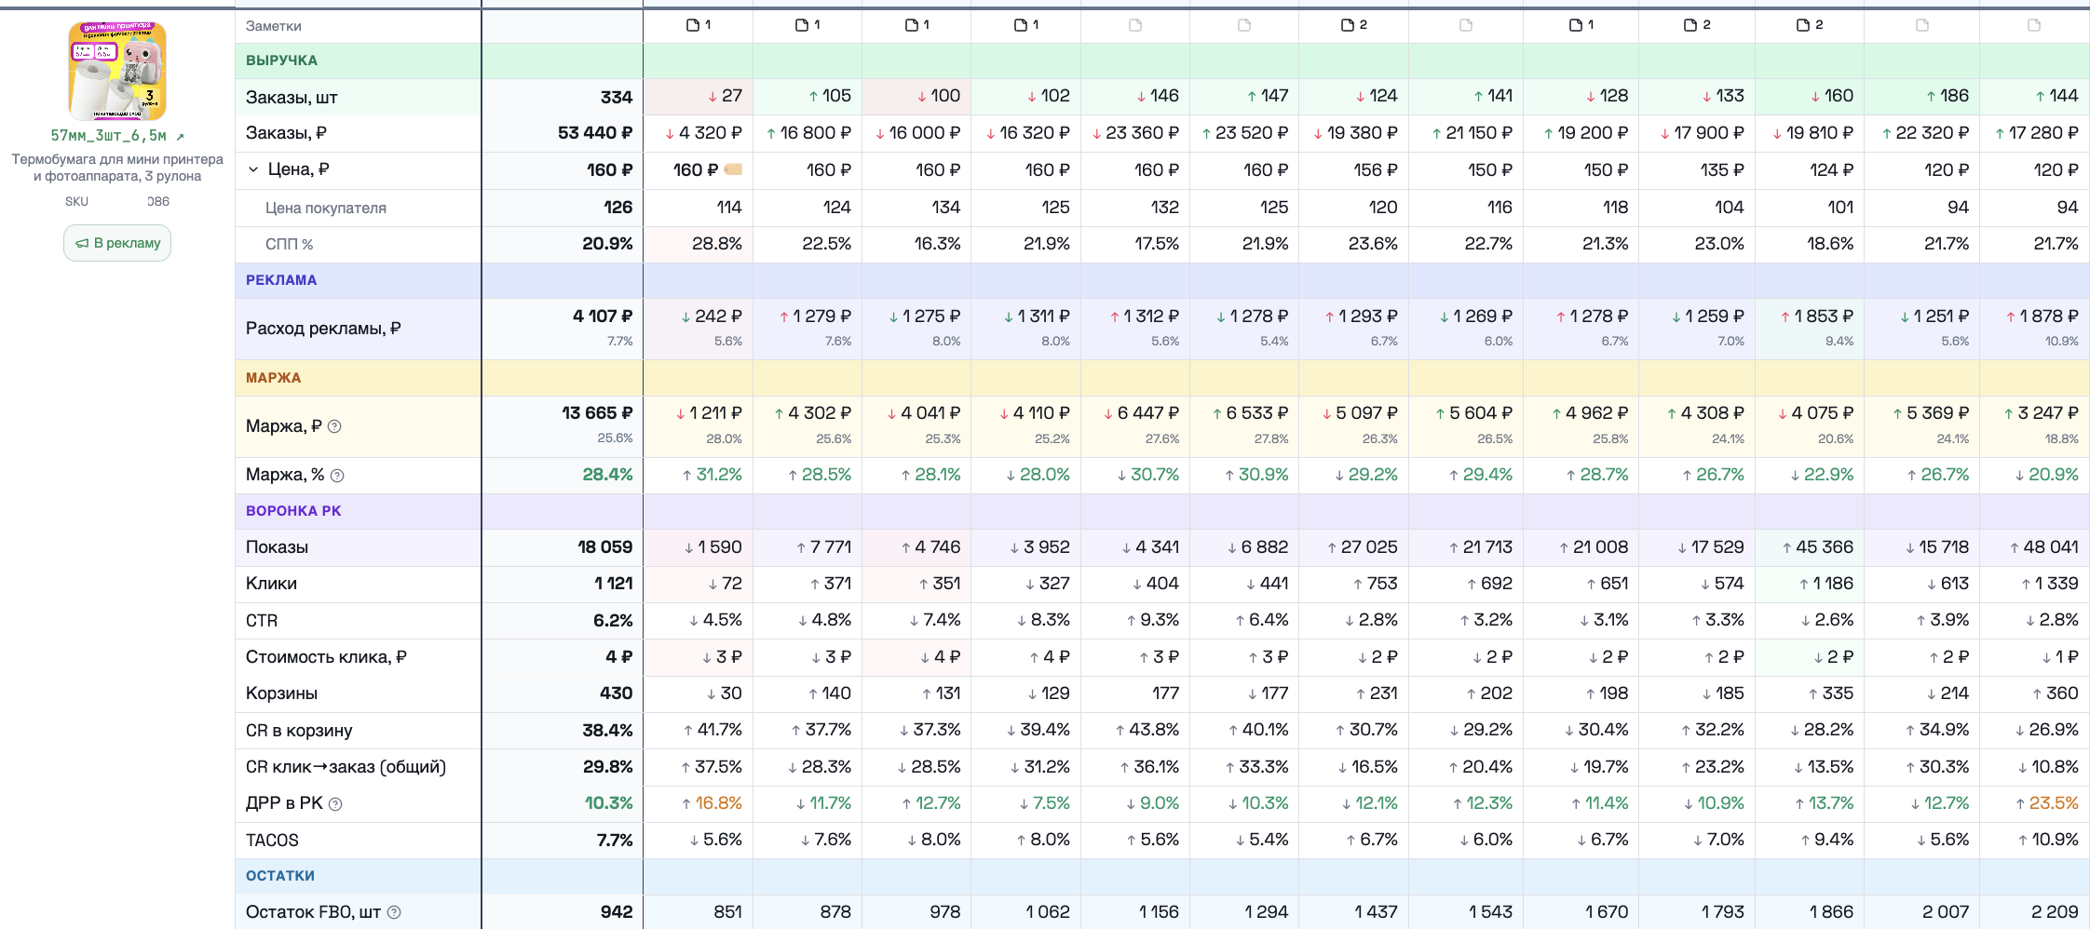Click the ad spend cell 1 853 ₽

pyautogui.click(x=1816, y=316)
